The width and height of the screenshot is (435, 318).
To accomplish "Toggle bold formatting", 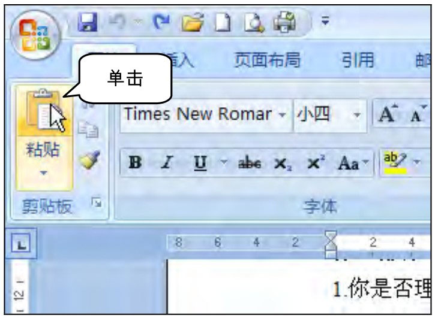I will click(135, 162).
